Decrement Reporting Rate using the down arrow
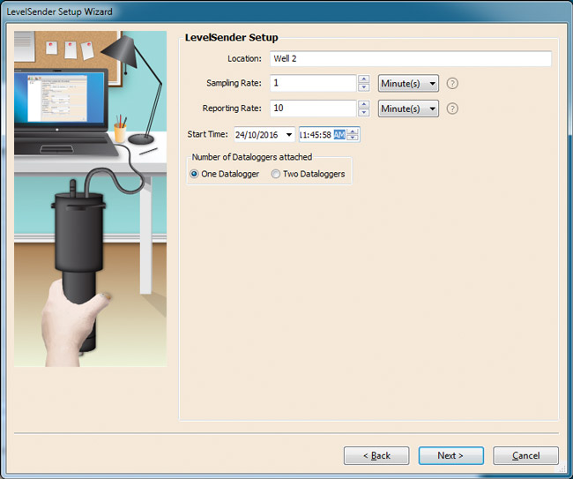Screen dimensions: 573x479 click(363, 113)
